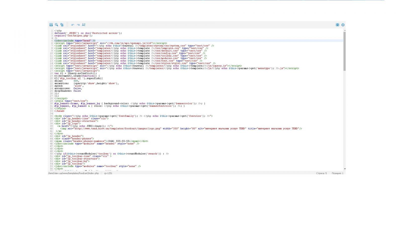Click line number 35 in the gutter

coord(51,116)
